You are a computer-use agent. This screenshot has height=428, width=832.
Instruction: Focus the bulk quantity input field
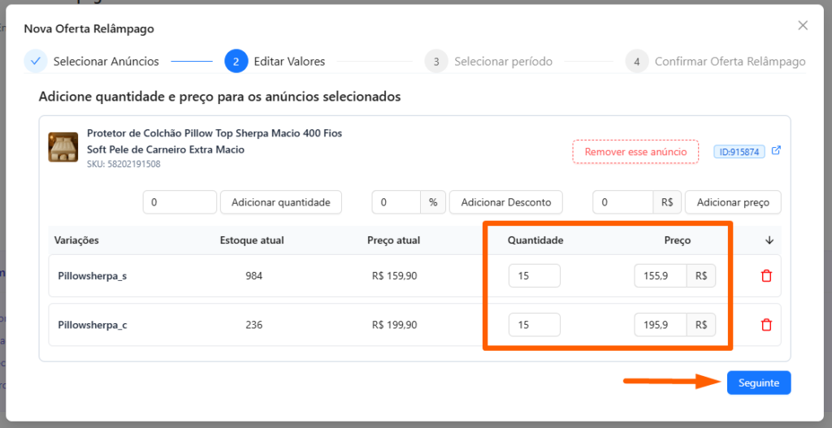click(180, 202)
